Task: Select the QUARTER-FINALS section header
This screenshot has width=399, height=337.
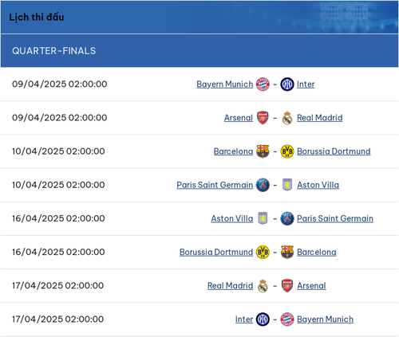Action: (199, 51)
